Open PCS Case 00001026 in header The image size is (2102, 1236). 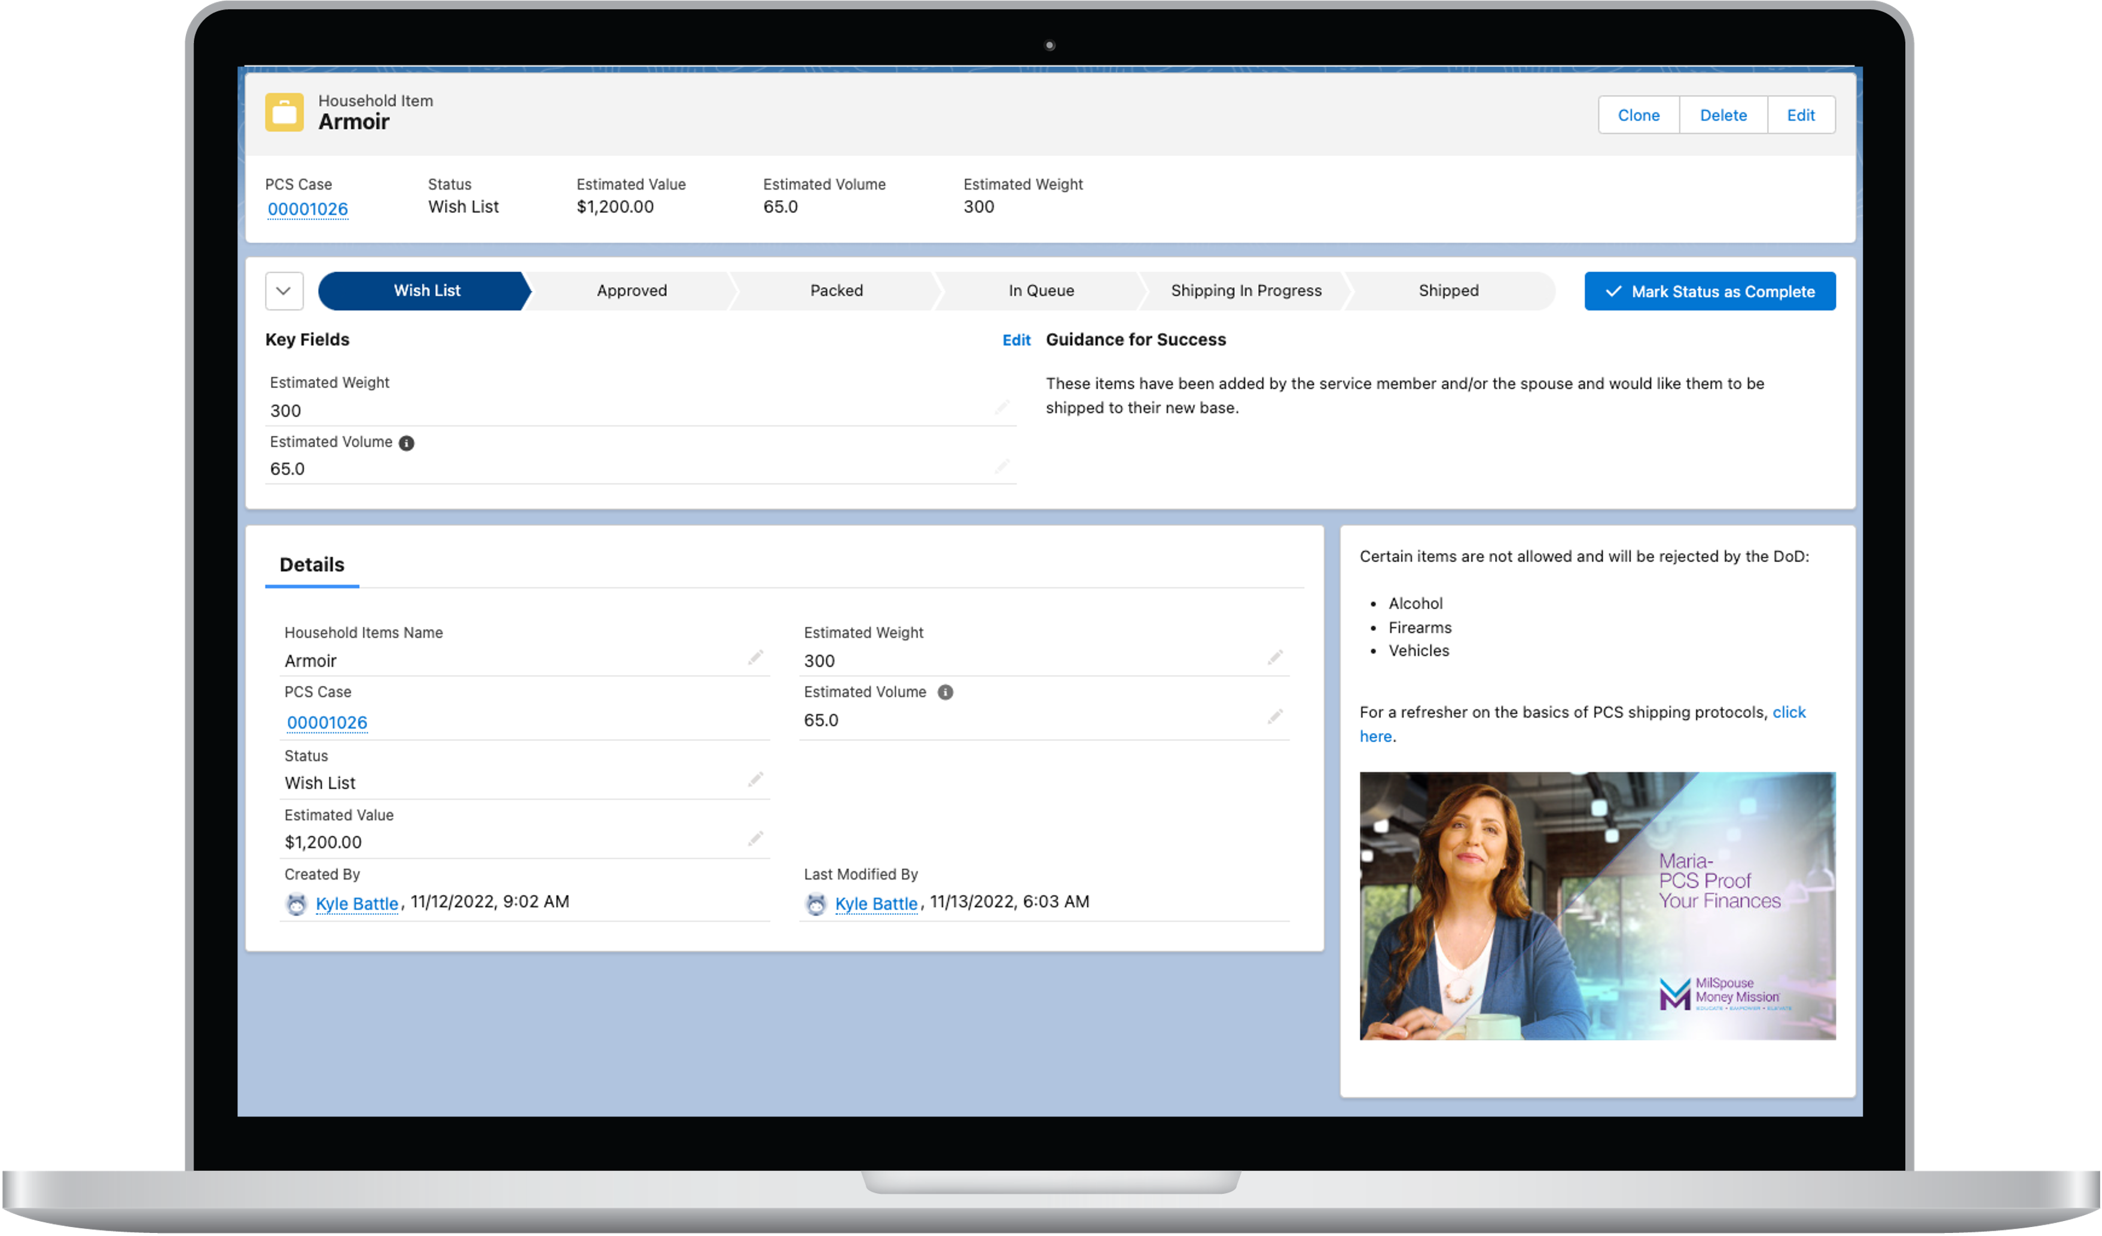[x=308, y=209]
